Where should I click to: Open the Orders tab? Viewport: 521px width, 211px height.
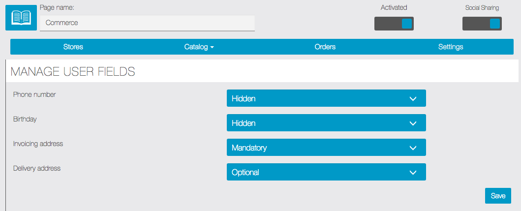pos(325,47)
